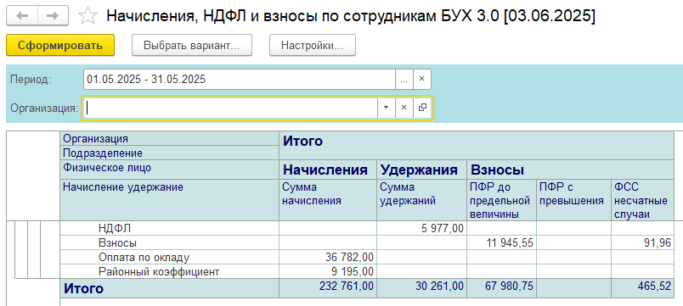Click the Выбрать вариант... button

[192, 45]
